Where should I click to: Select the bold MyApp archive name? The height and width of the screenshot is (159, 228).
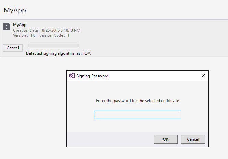click(20, 25)
